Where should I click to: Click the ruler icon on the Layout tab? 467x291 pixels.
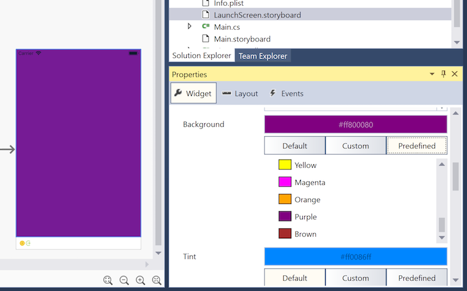[x=226, y=93]
